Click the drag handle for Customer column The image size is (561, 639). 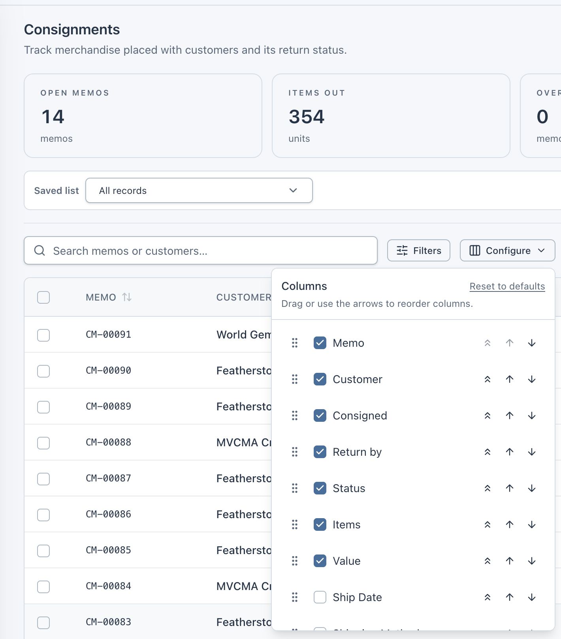click(x=295, y=379)
